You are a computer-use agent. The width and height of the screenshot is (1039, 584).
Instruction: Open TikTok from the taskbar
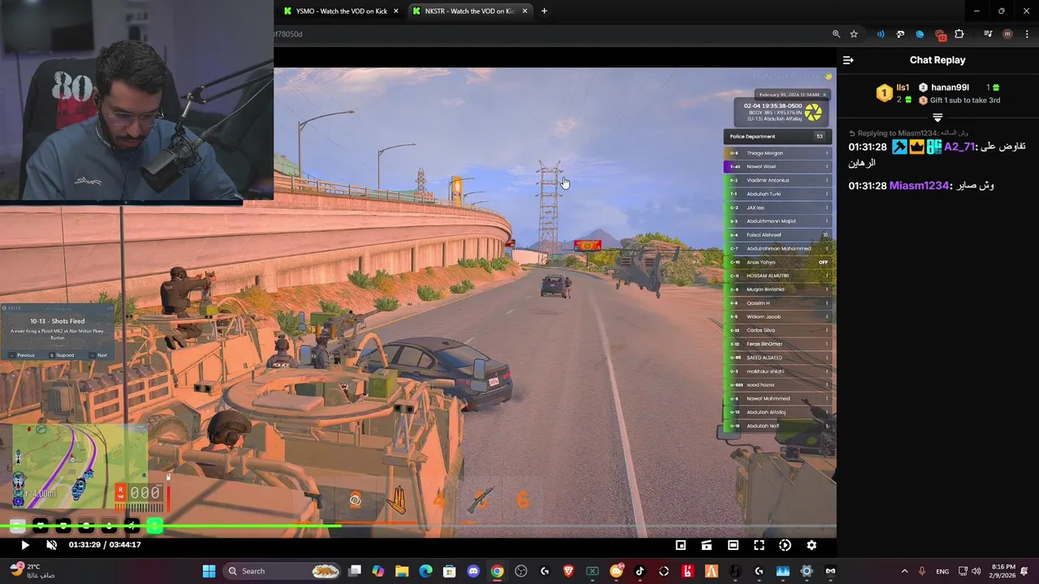[x=640, y=571]
